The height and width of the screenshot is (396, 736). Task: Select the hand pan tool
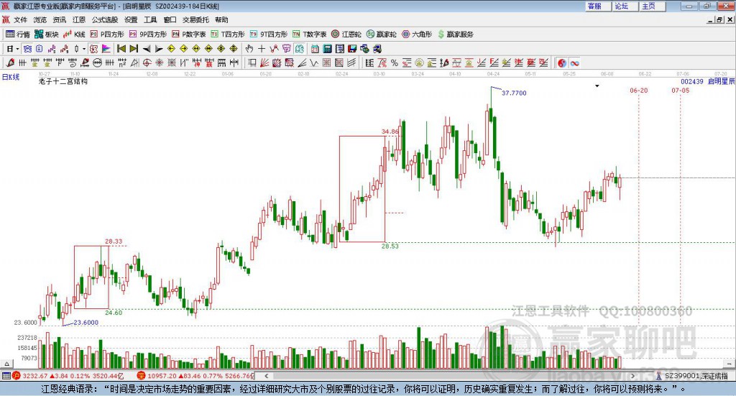click(x=249, y=49)
